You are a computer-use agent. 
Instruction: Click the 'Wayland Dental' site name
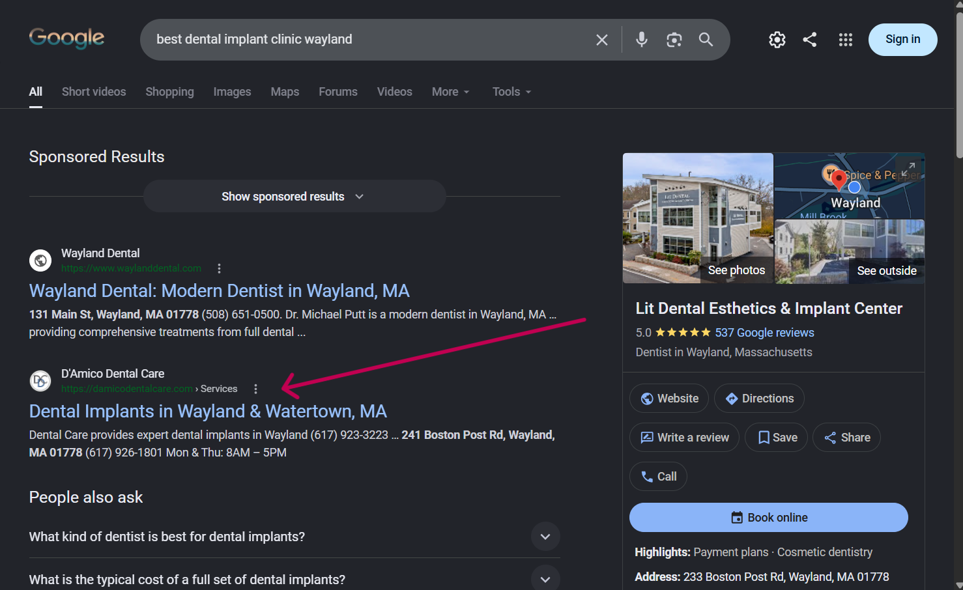100,253
